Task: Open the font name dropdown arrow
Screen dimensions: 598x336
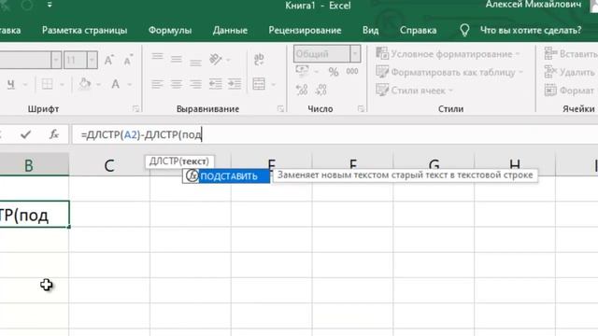Action: [x=56, y=60]
